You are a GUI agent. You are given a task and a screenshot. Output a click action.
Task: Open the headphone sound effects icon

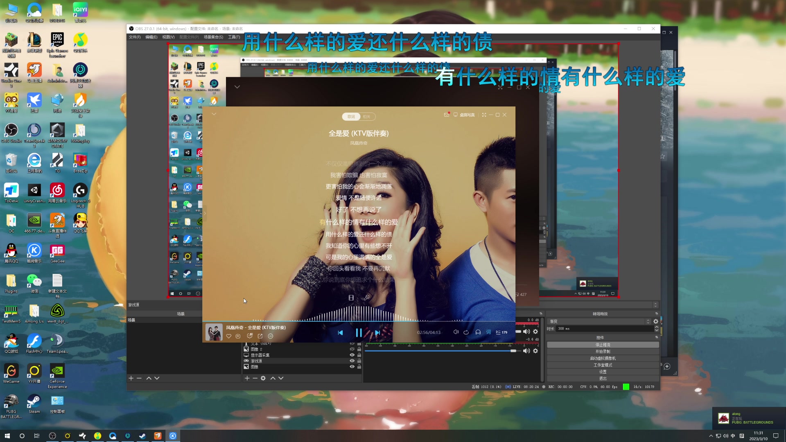tap(478, 332)
